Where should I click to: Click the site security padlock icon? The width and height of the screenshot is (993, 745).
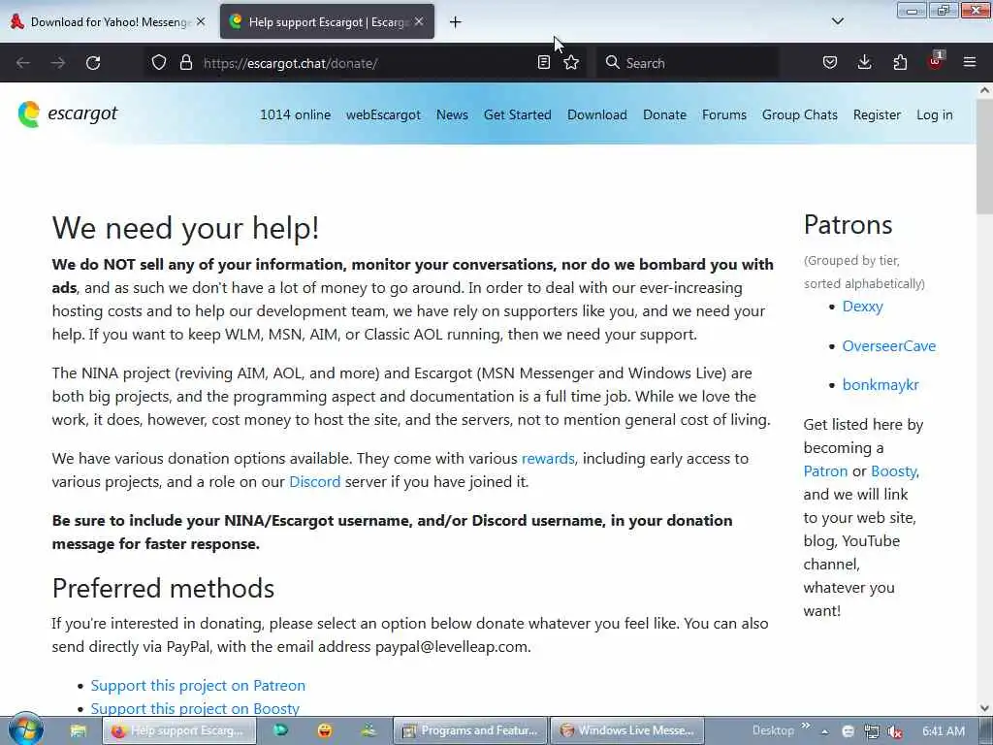pyautogui.click(x=185, y=63)
